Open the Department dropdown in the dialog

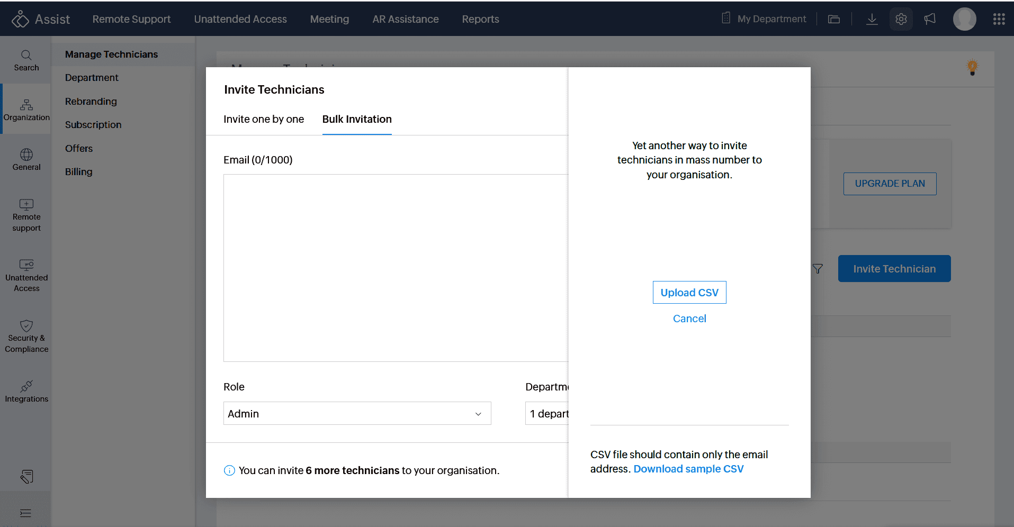546,413
